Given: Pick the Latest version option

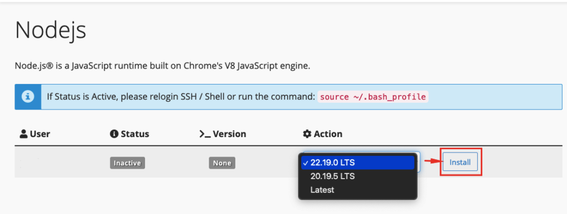Looking at the screenshot, I should click(x=357, y=190).
